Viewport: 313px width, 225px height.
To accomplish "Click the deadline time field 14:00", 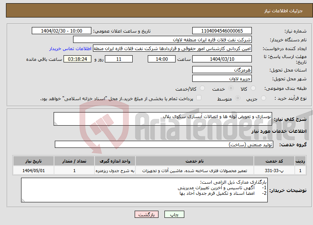I will (162, 59).
